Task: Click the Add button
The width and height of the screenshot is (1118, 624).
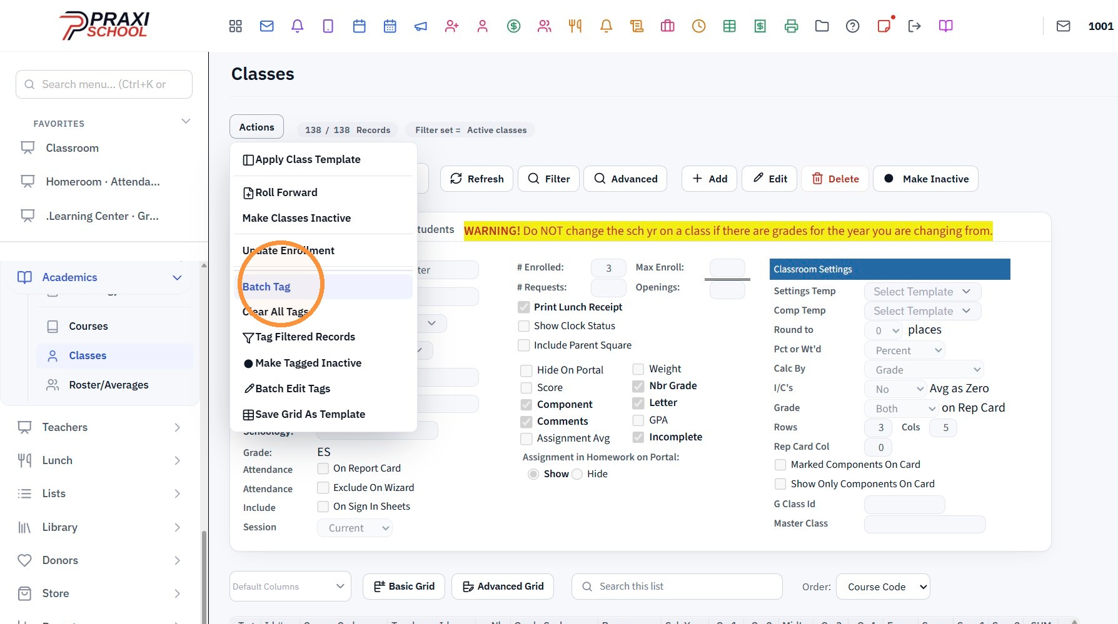Action: (x=709, y=179)
